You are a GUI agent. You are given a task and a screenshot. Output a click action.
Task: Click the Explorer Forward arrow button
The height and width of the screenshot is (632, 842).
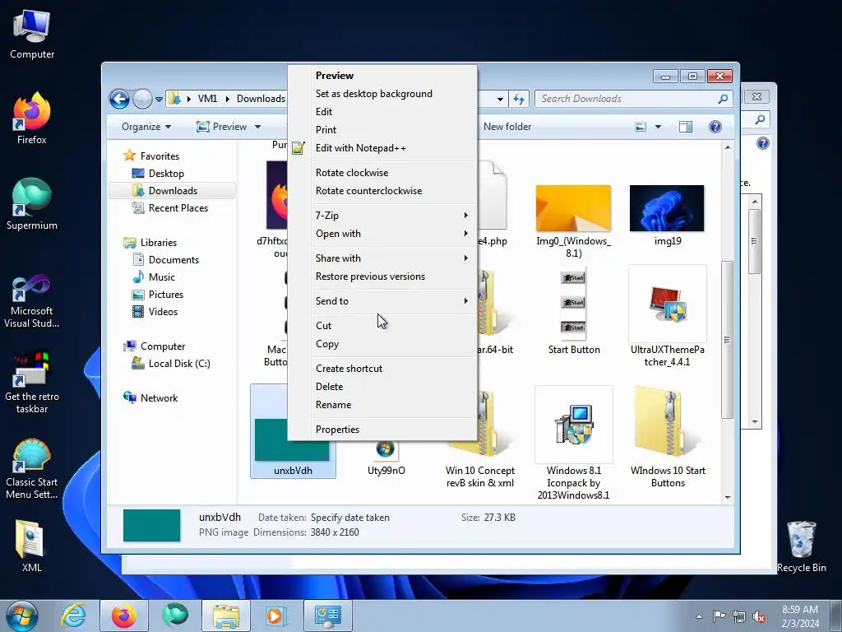(142, 99)
